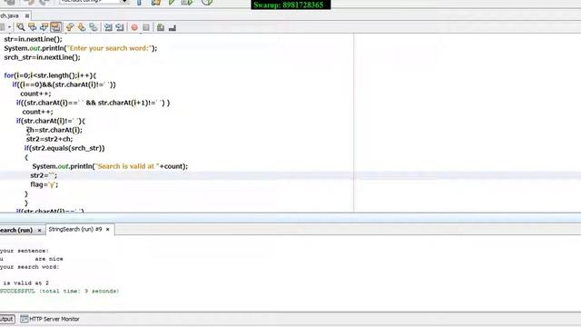This screenshot has height=327, width=581.
Task: Select the StringSearch (run) #9 tab
Action: 75,230
